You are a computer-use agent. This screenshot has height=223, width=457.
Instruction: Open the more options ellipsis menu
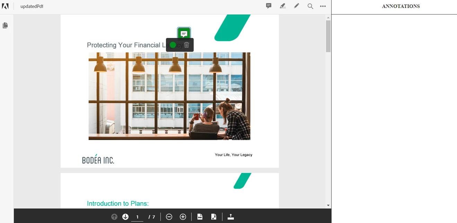pos(323,6)
